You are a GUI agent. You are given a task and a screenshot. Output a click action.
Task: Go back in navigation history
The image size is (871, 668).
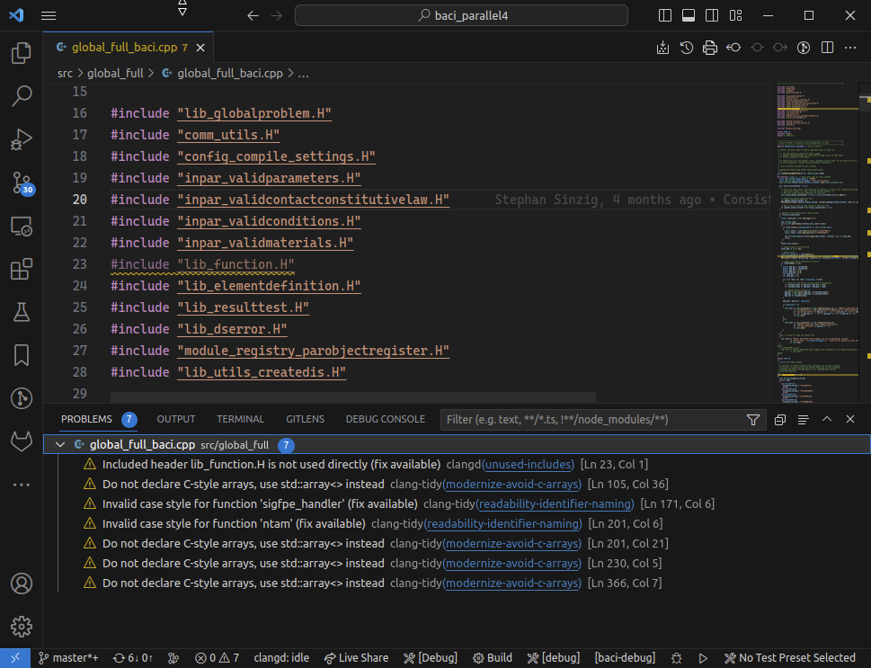tap(253, 15)
